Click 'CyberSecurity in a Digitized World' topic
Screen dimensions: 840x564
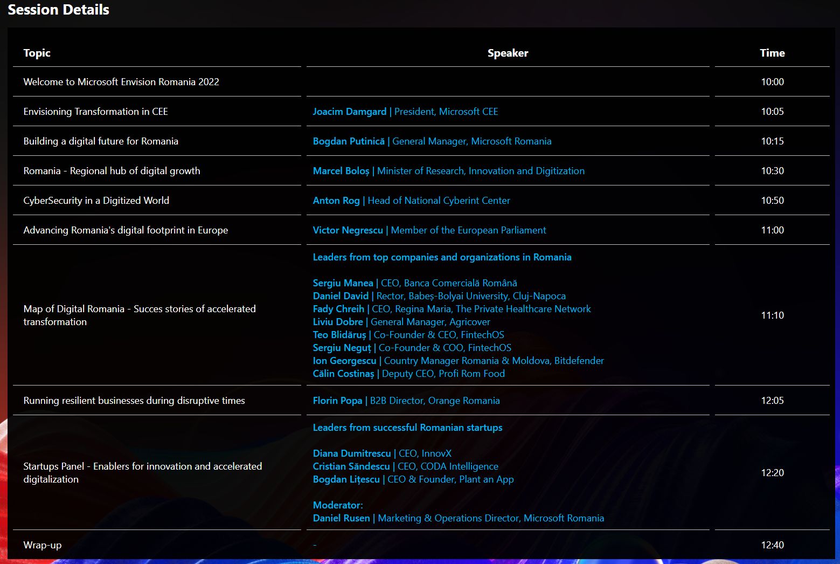pyautogui.click(x=96, y=201)
